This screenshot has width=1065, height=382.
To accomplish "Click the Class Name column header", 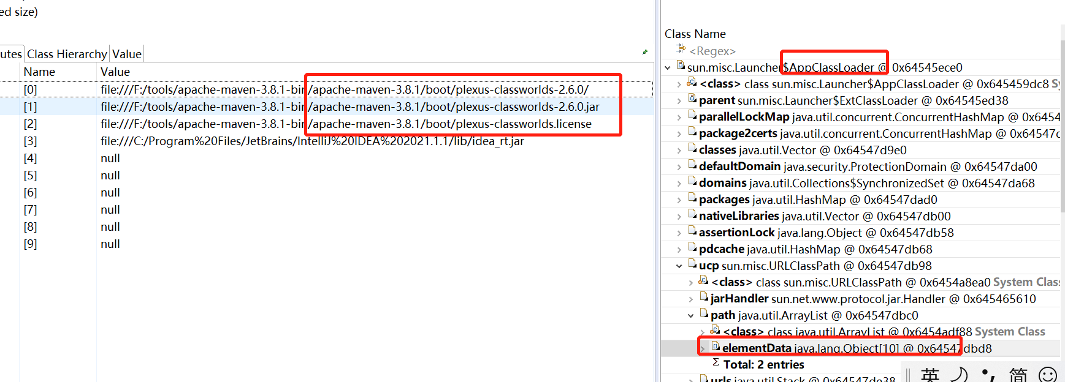I will click(695, 34).
